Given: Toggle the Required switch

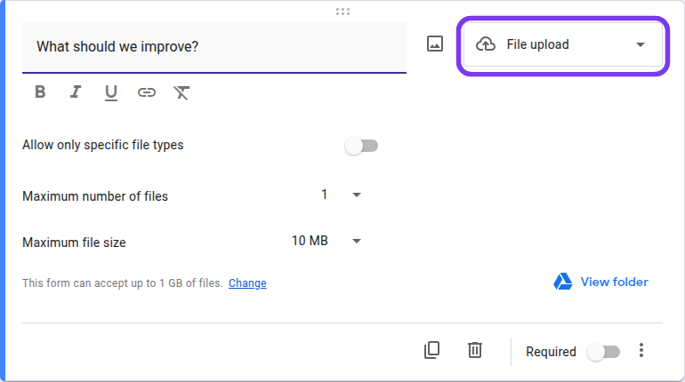Looking at the screenshot, I should tap(603, 352).
